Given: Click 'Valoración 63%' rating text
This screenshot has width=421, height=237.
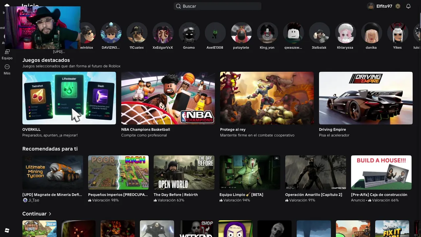Looking at the screenshot, I should click(x=171, y=200).
